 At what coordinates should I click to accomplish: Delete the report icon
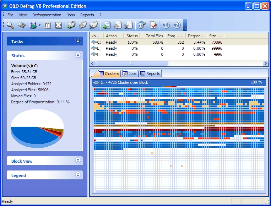(128, 25)
